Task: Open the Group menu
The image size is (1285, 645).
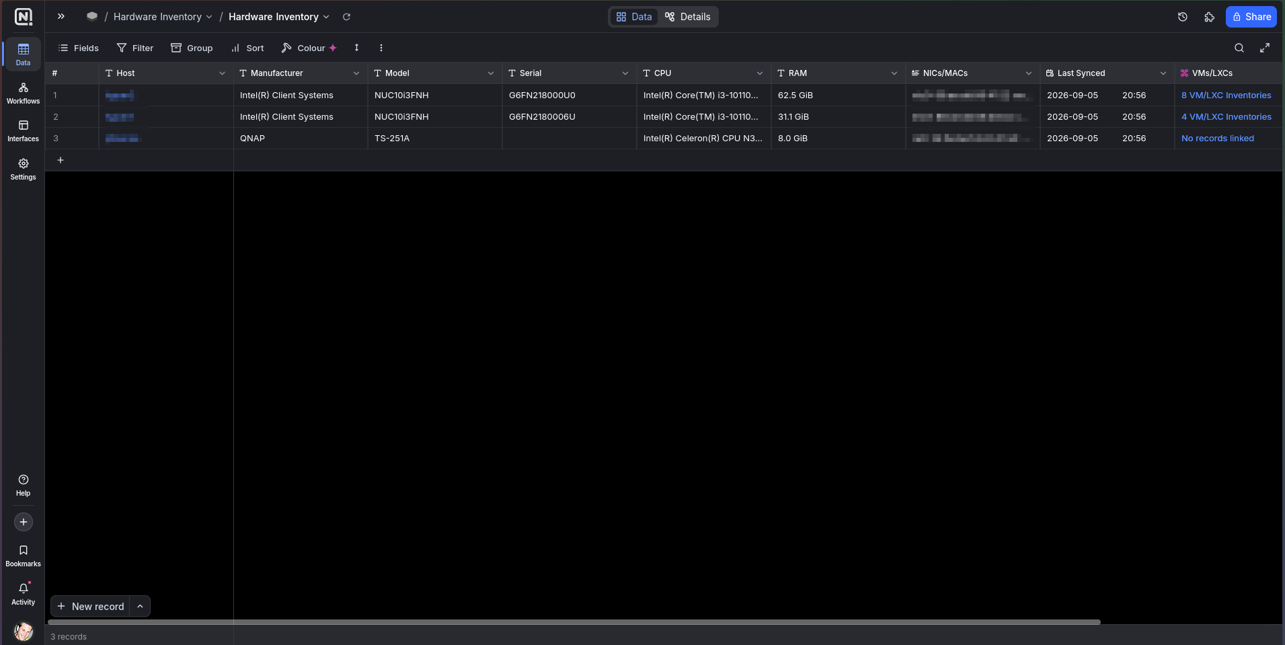Action: click(192, 48)
